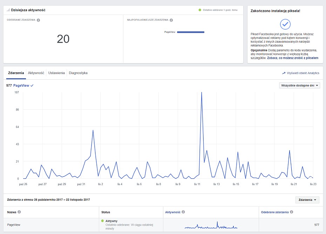Click info icon beside Odebrane zdarzenia heading

tap(38, 20)
